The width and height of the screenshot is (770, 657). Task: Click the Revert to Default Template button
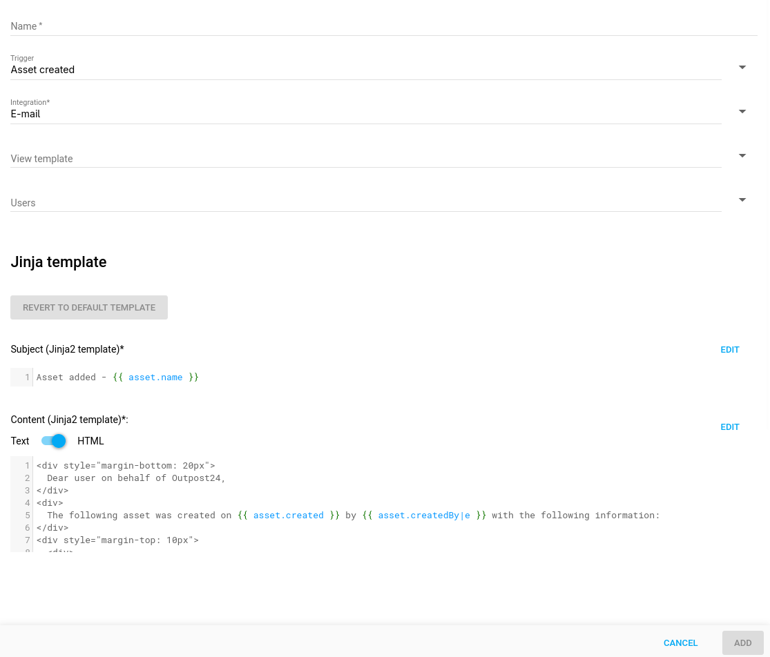pyautogui.click(x=88, y=307)
